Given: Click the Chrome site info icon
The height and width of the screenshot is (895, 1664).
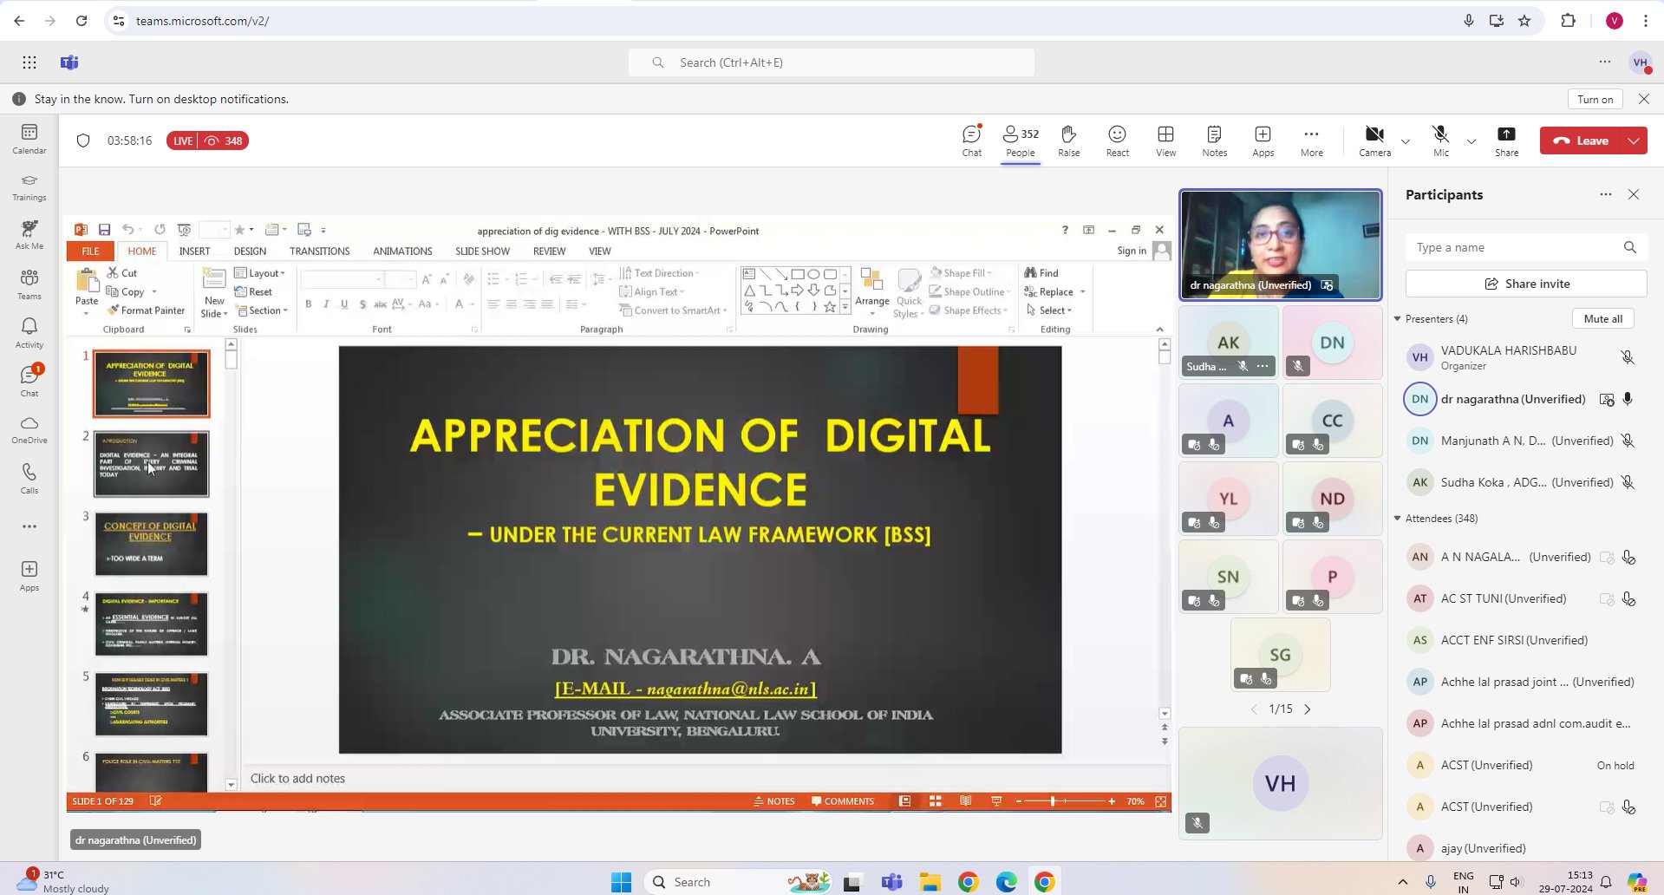Looking at the screenshot, I should [119, 21].
